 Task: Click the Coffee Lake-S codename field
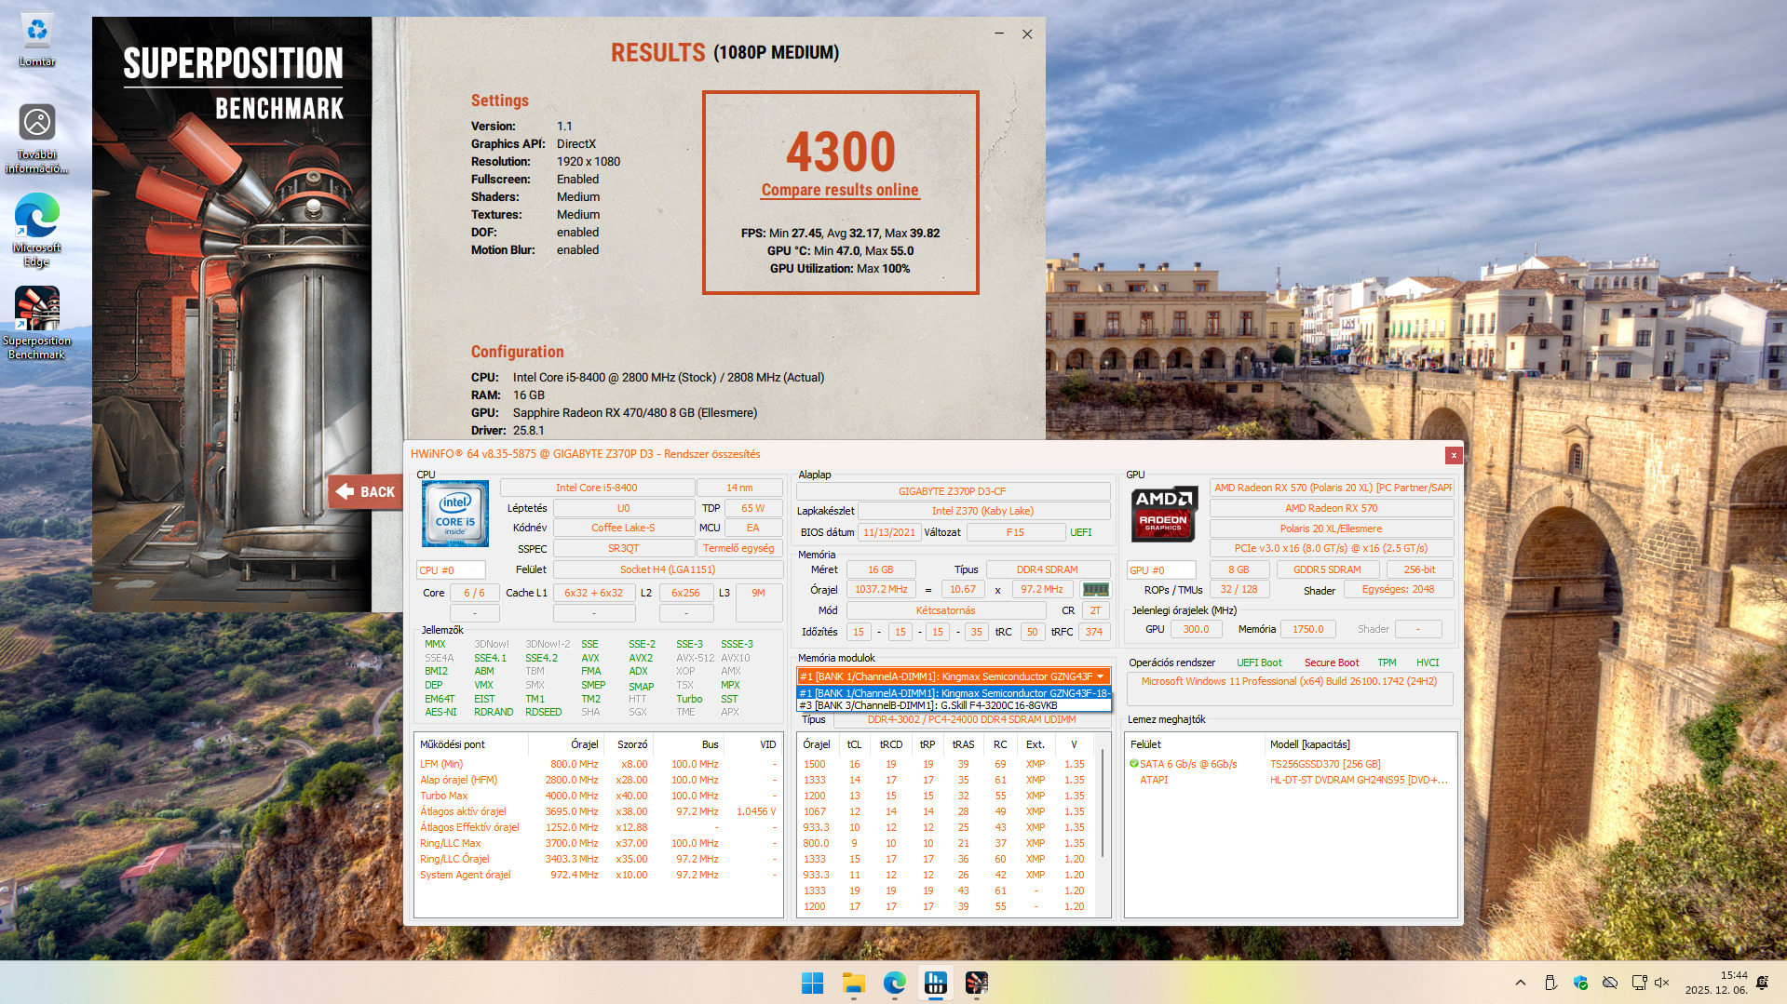[623, 528]
